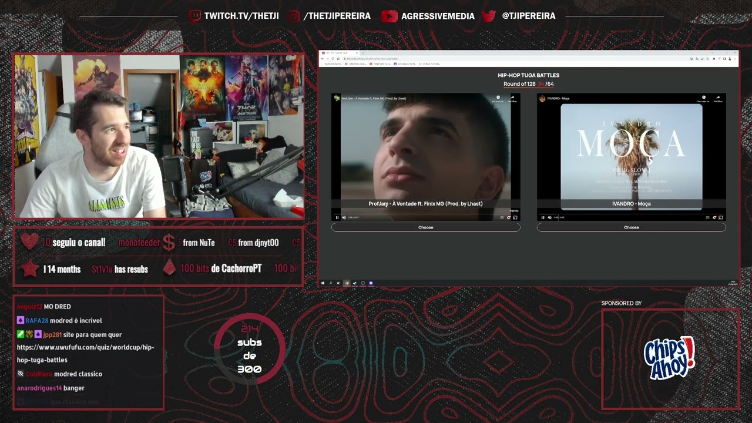The width and height of the screenshot is (752, 423).
Task: Open Discord from the Windows taskbar
Action: click(x=371, y=283)
